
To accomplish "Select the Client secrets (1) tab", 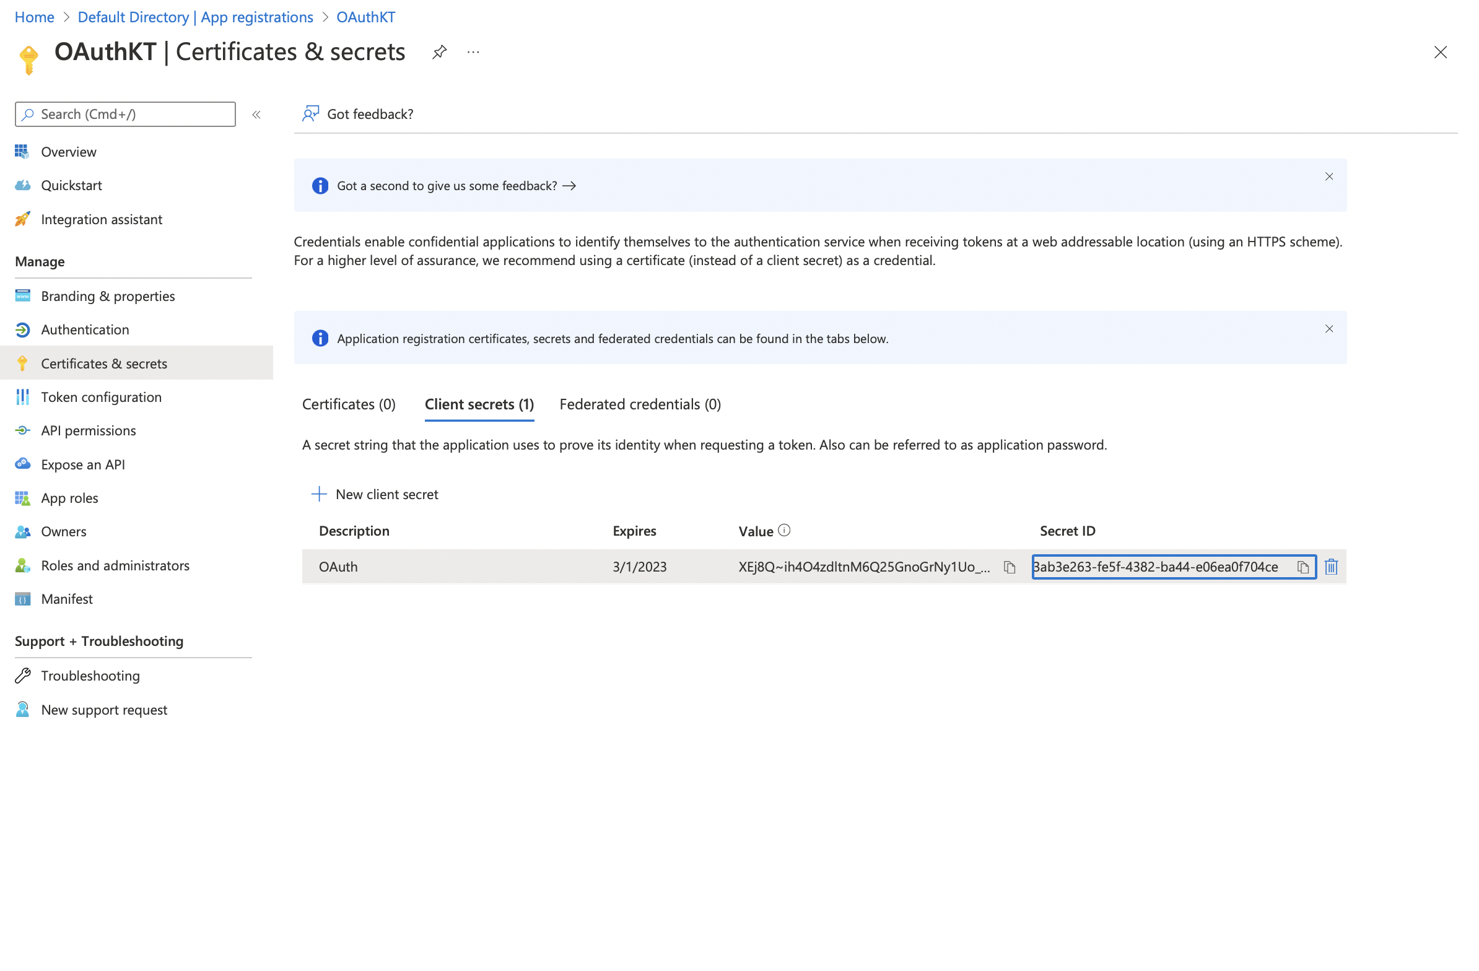I will pyautogui.click(x=479, y=404).
